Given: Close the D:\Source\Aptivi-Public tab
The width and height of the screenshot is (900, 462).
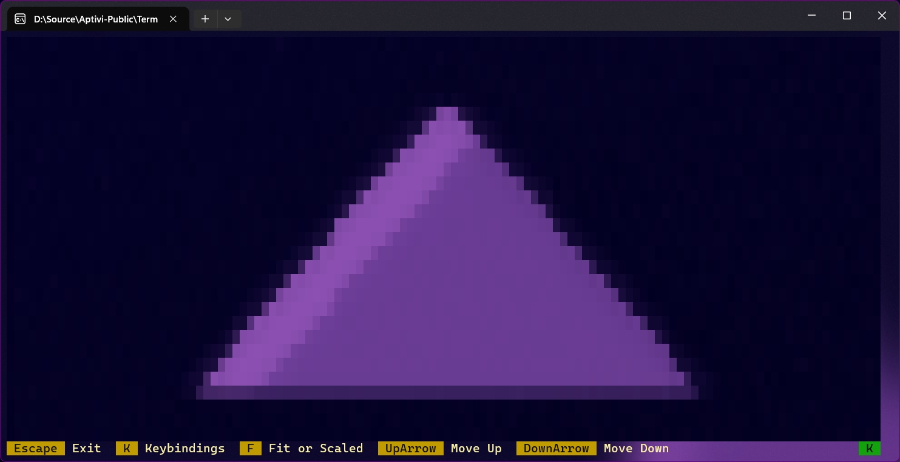Looking at the screenshot, I should (x=173, y=19).
